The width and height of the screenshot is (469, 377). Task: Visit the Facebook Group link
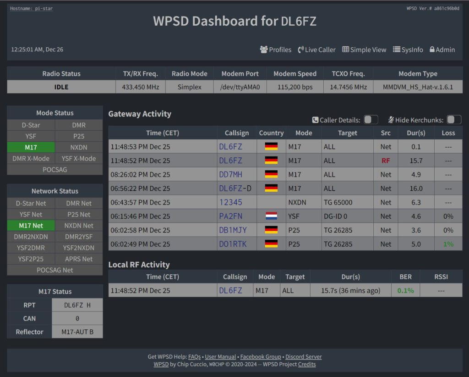pyautogui.click(x=261, y=356)
